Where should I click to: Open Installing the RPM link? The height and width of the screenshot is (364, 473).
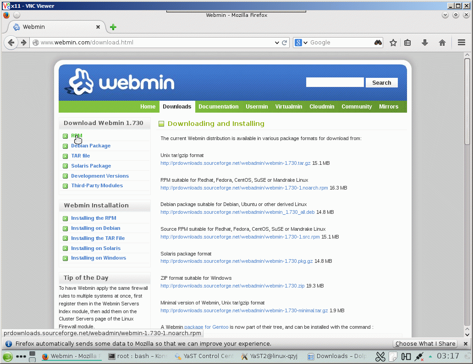(x=93, y=218)
